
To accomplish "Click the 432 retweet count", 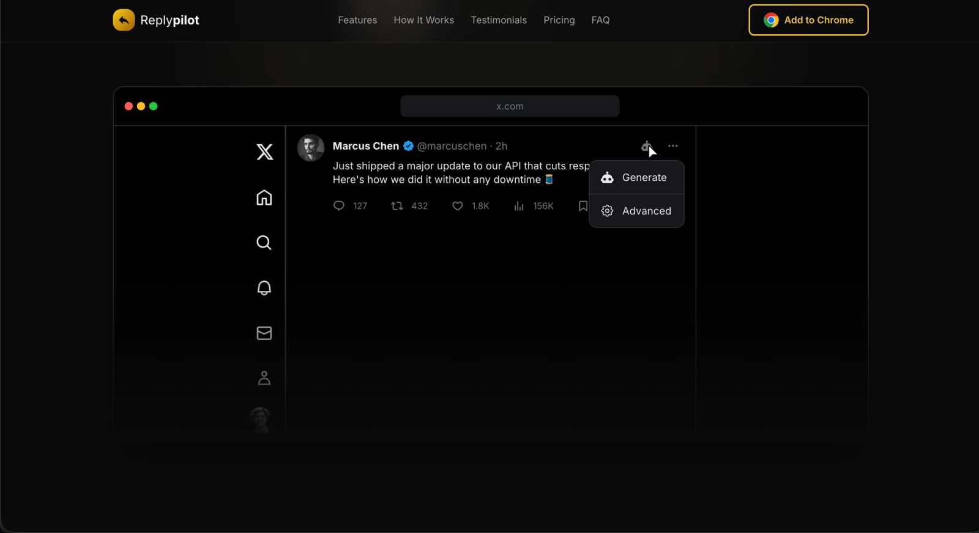I will [419, 206].
